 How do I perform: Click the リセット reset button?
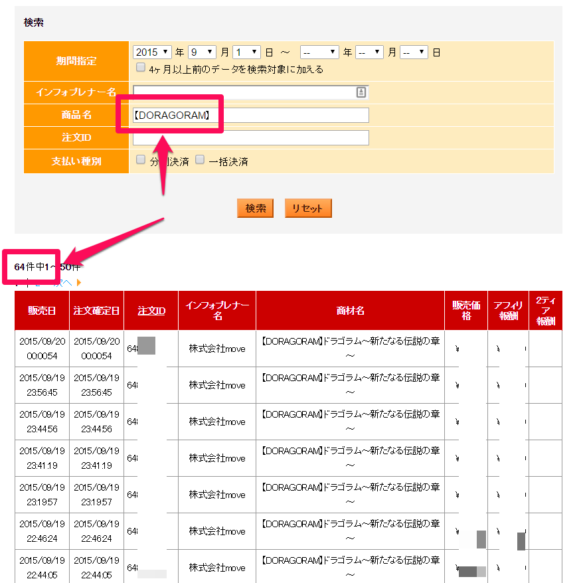pyautogui.click(x=308, y=208)
